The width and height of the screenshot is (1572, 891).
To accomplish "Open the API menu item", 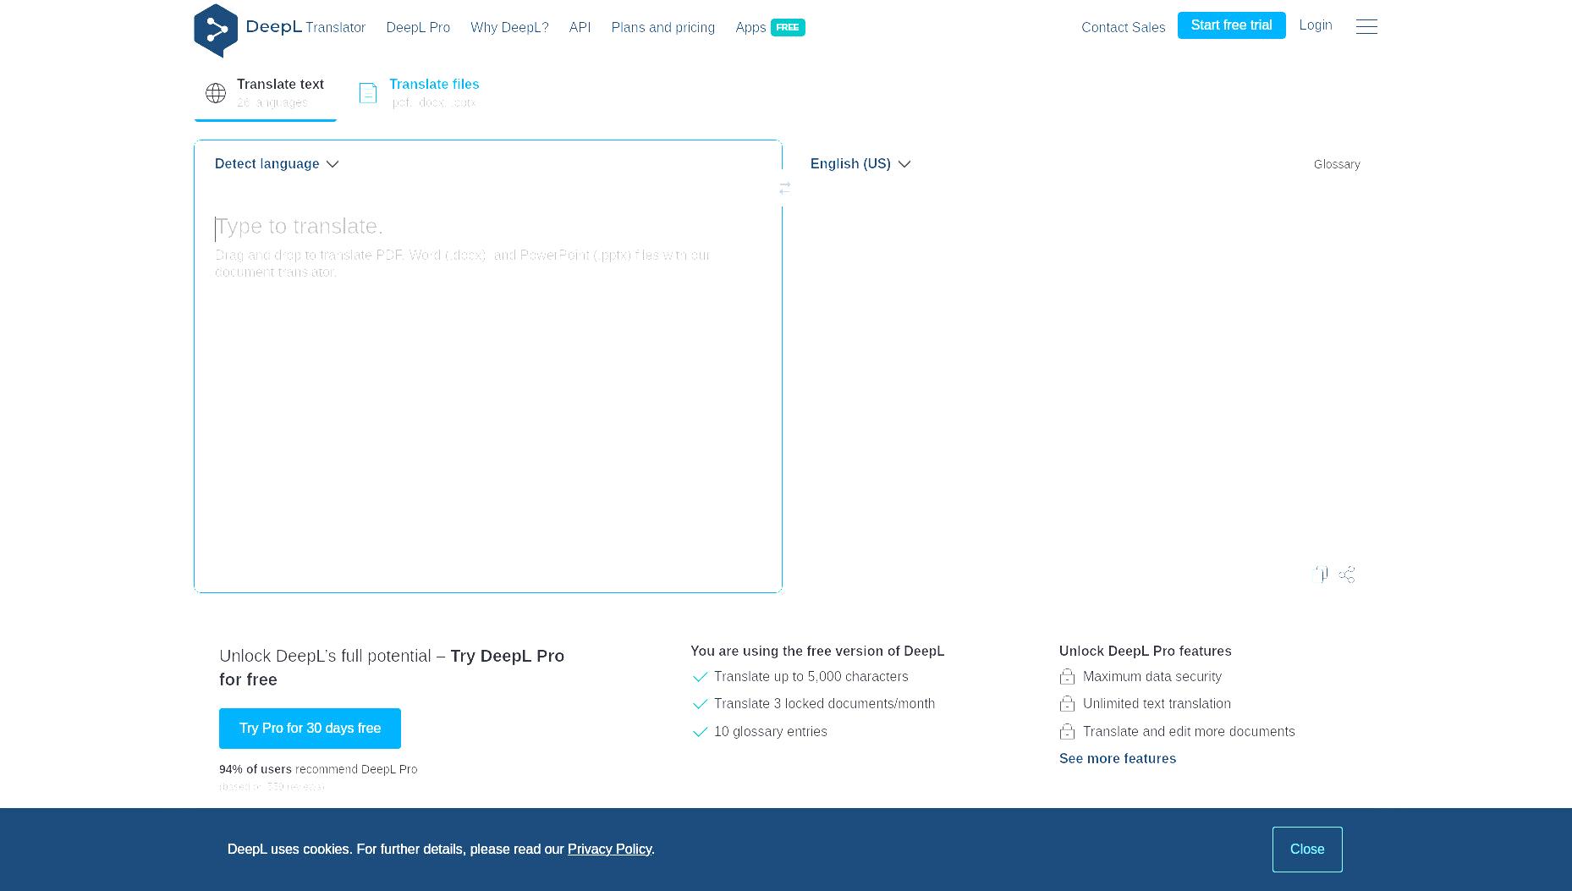I will coord(580,28).
